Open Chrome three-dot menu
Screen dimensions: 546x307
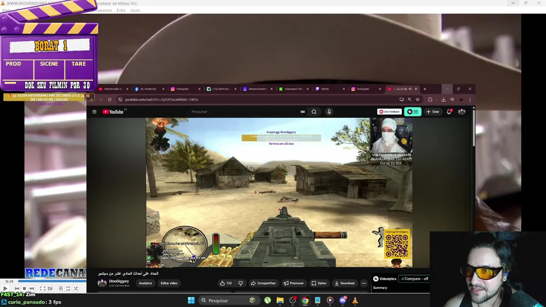pos(470,99)
